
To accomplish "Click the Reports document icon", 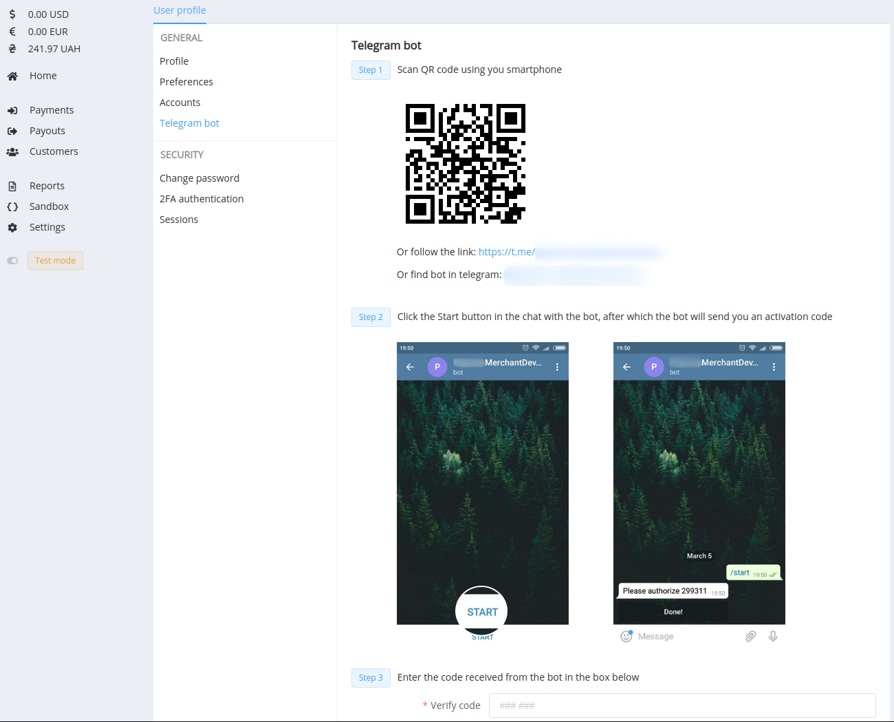I will click(x=12, y=186).
